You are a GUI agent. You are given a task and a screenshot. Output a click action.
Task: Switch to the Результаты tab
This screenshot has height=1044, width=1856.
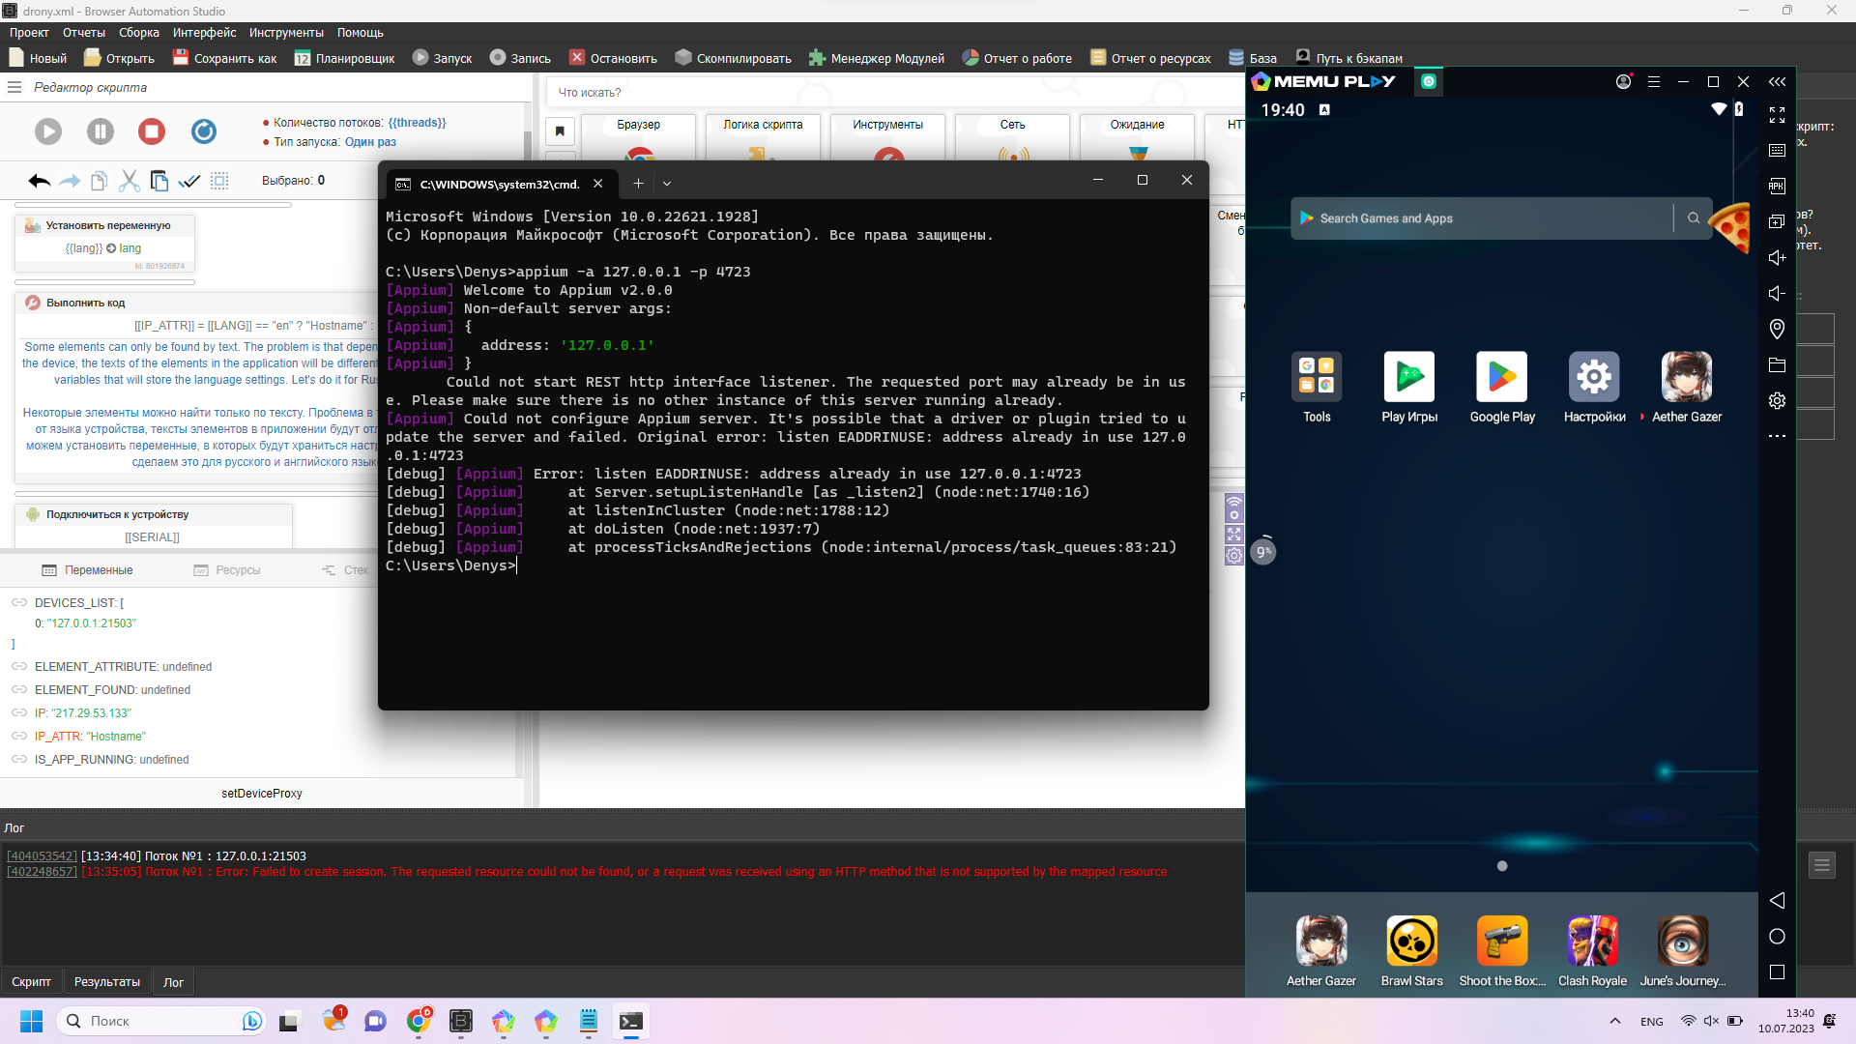click(x=106, y=981)
